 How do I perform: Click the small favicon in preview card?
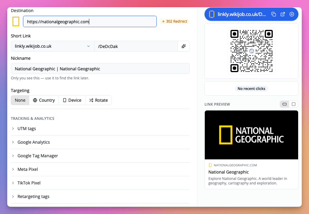pyautogui.click(x=210, y=165)
